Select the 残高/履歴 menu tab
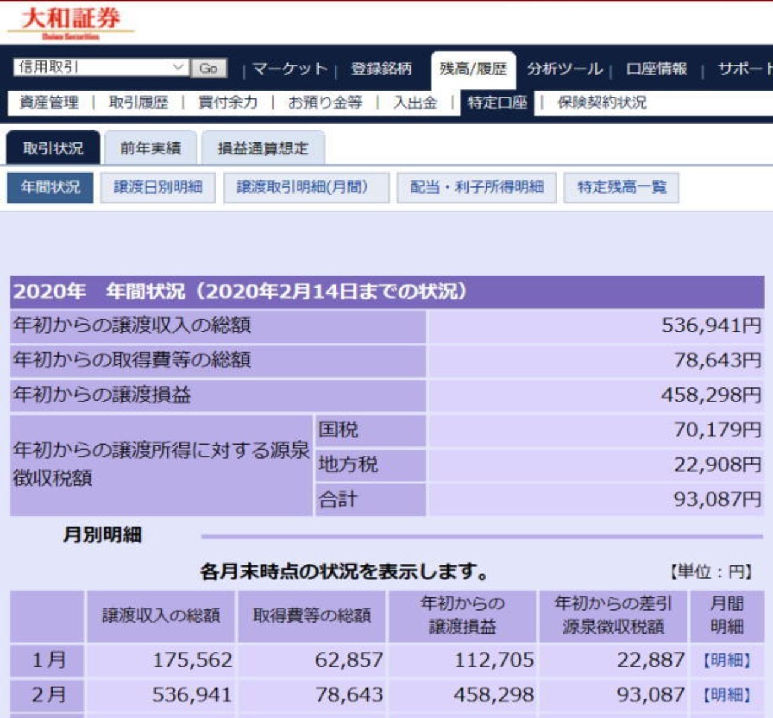The height and width of the screenshot is (718, 773). [x=473, y=70]
